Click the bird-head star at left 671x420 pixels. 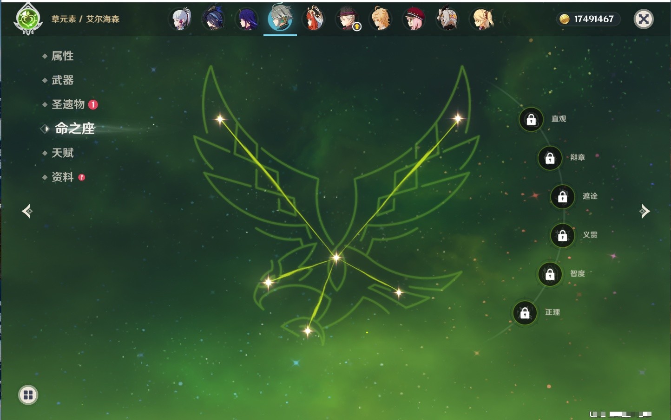268,282
